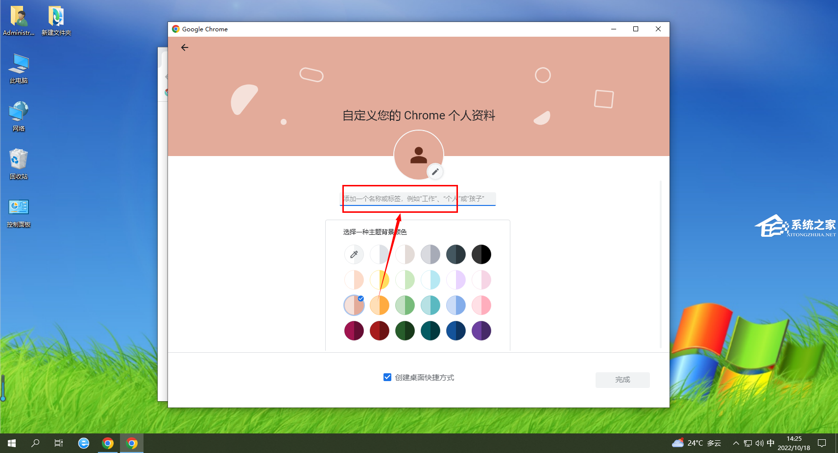The width and height of the screenshot is (838, 453).
Task: Choose the pale pink theme swatch
Action: coord(481,280)
